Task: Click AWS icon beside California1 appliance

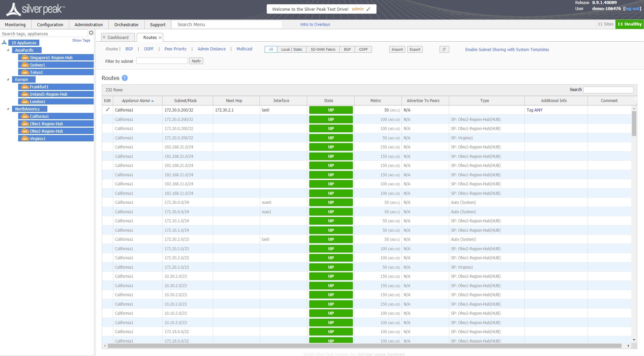Action: click(x=25, y=116)
